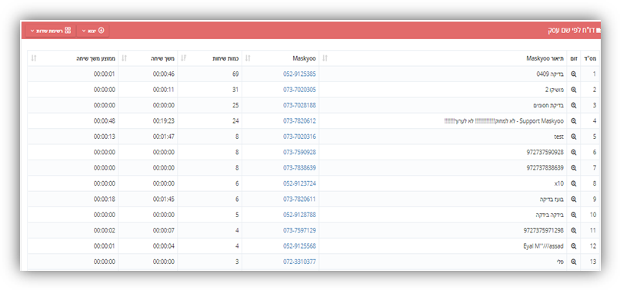Click the זום column header
The image size is (620, 290).
point(574,58)
